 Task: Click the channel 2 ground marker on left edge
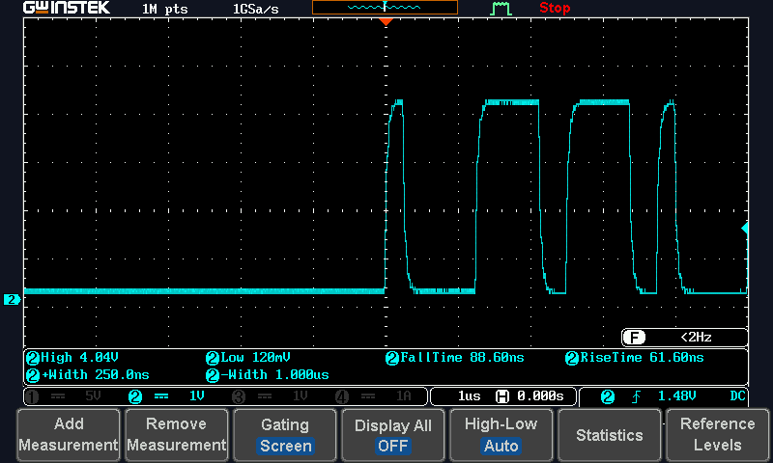tap(12, 300)
